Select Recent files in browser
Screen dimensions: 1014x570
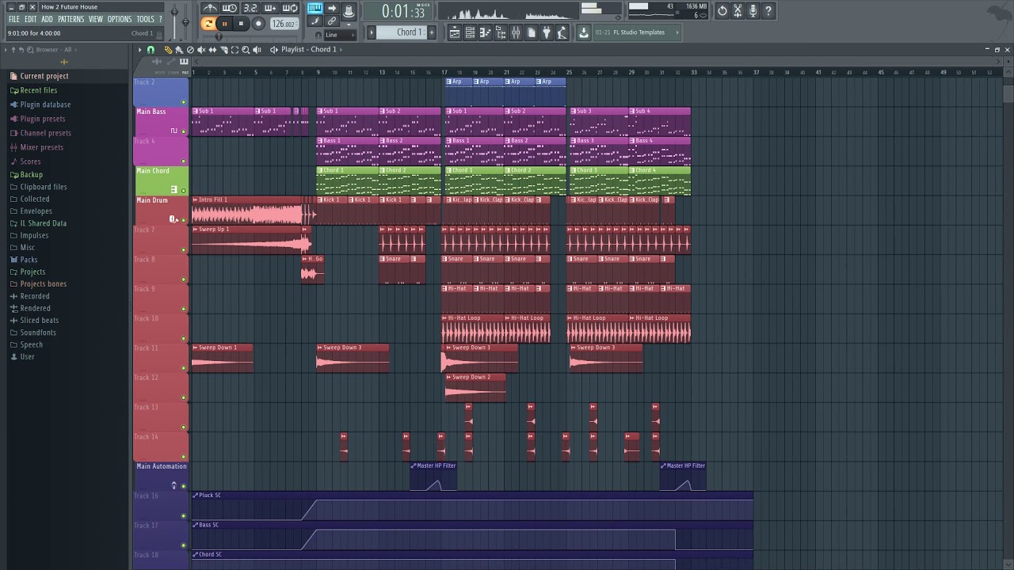(38, 90)
